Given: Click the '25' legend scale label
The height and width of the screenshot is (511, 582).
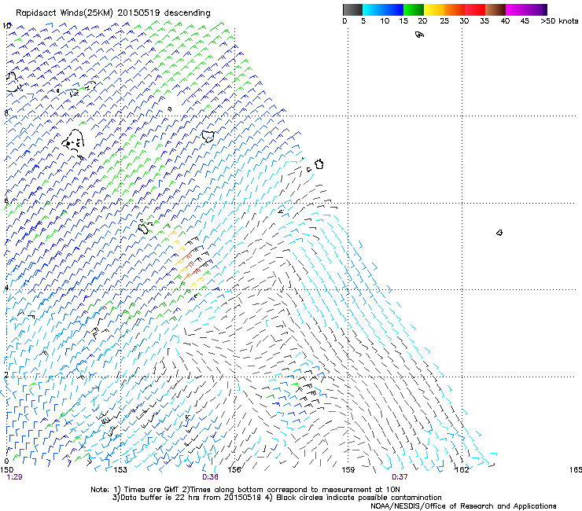Looking at the screenshot, I should (444, 21).
